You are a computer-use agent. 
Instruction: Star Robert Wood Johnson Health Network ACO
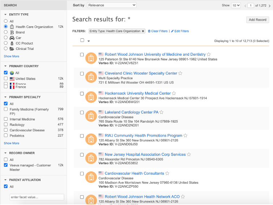(x=183, y=196)
